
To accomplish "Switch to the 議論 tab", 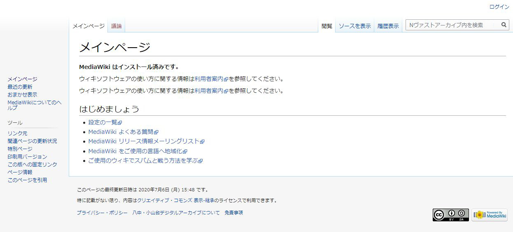I will tap(117, 26).
